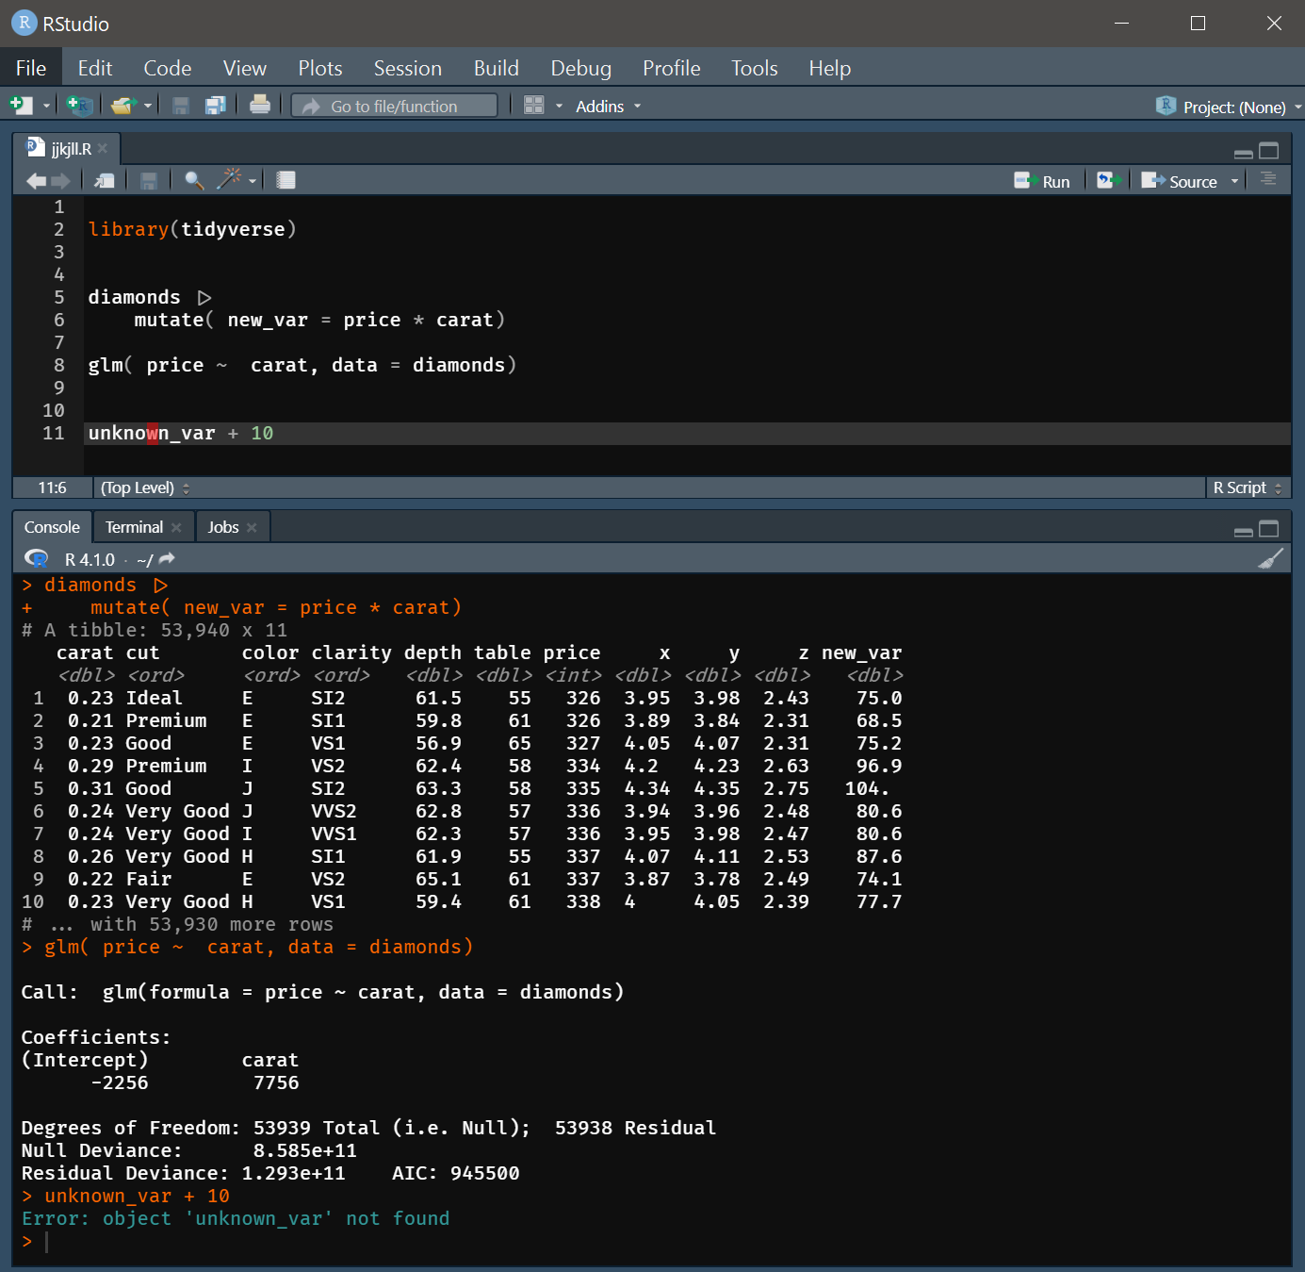Select the show in new window icon
Image resolution: width=1305 pixels, height=1272 pixels.
[x=104, y=179]
